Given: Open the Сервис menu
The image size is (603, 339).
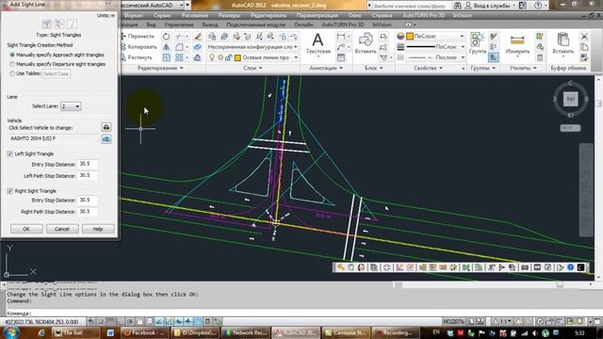Looking at the screenshot, I should click(162, 15).
